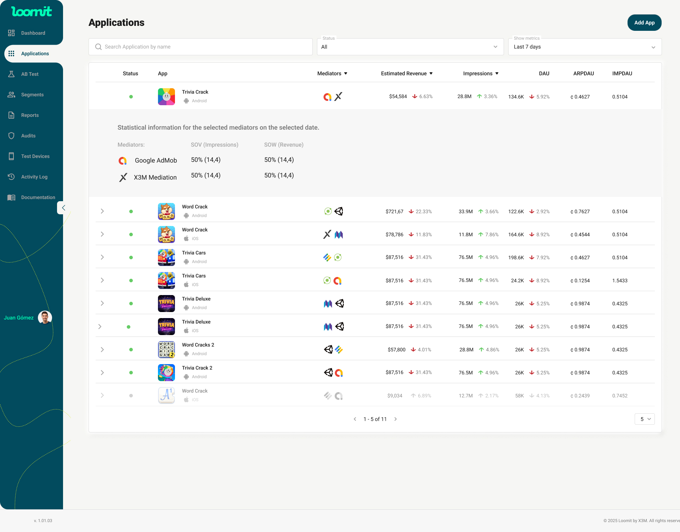The image size is (680, 532).
Task: Go to AB Test section
Action: 30,74
